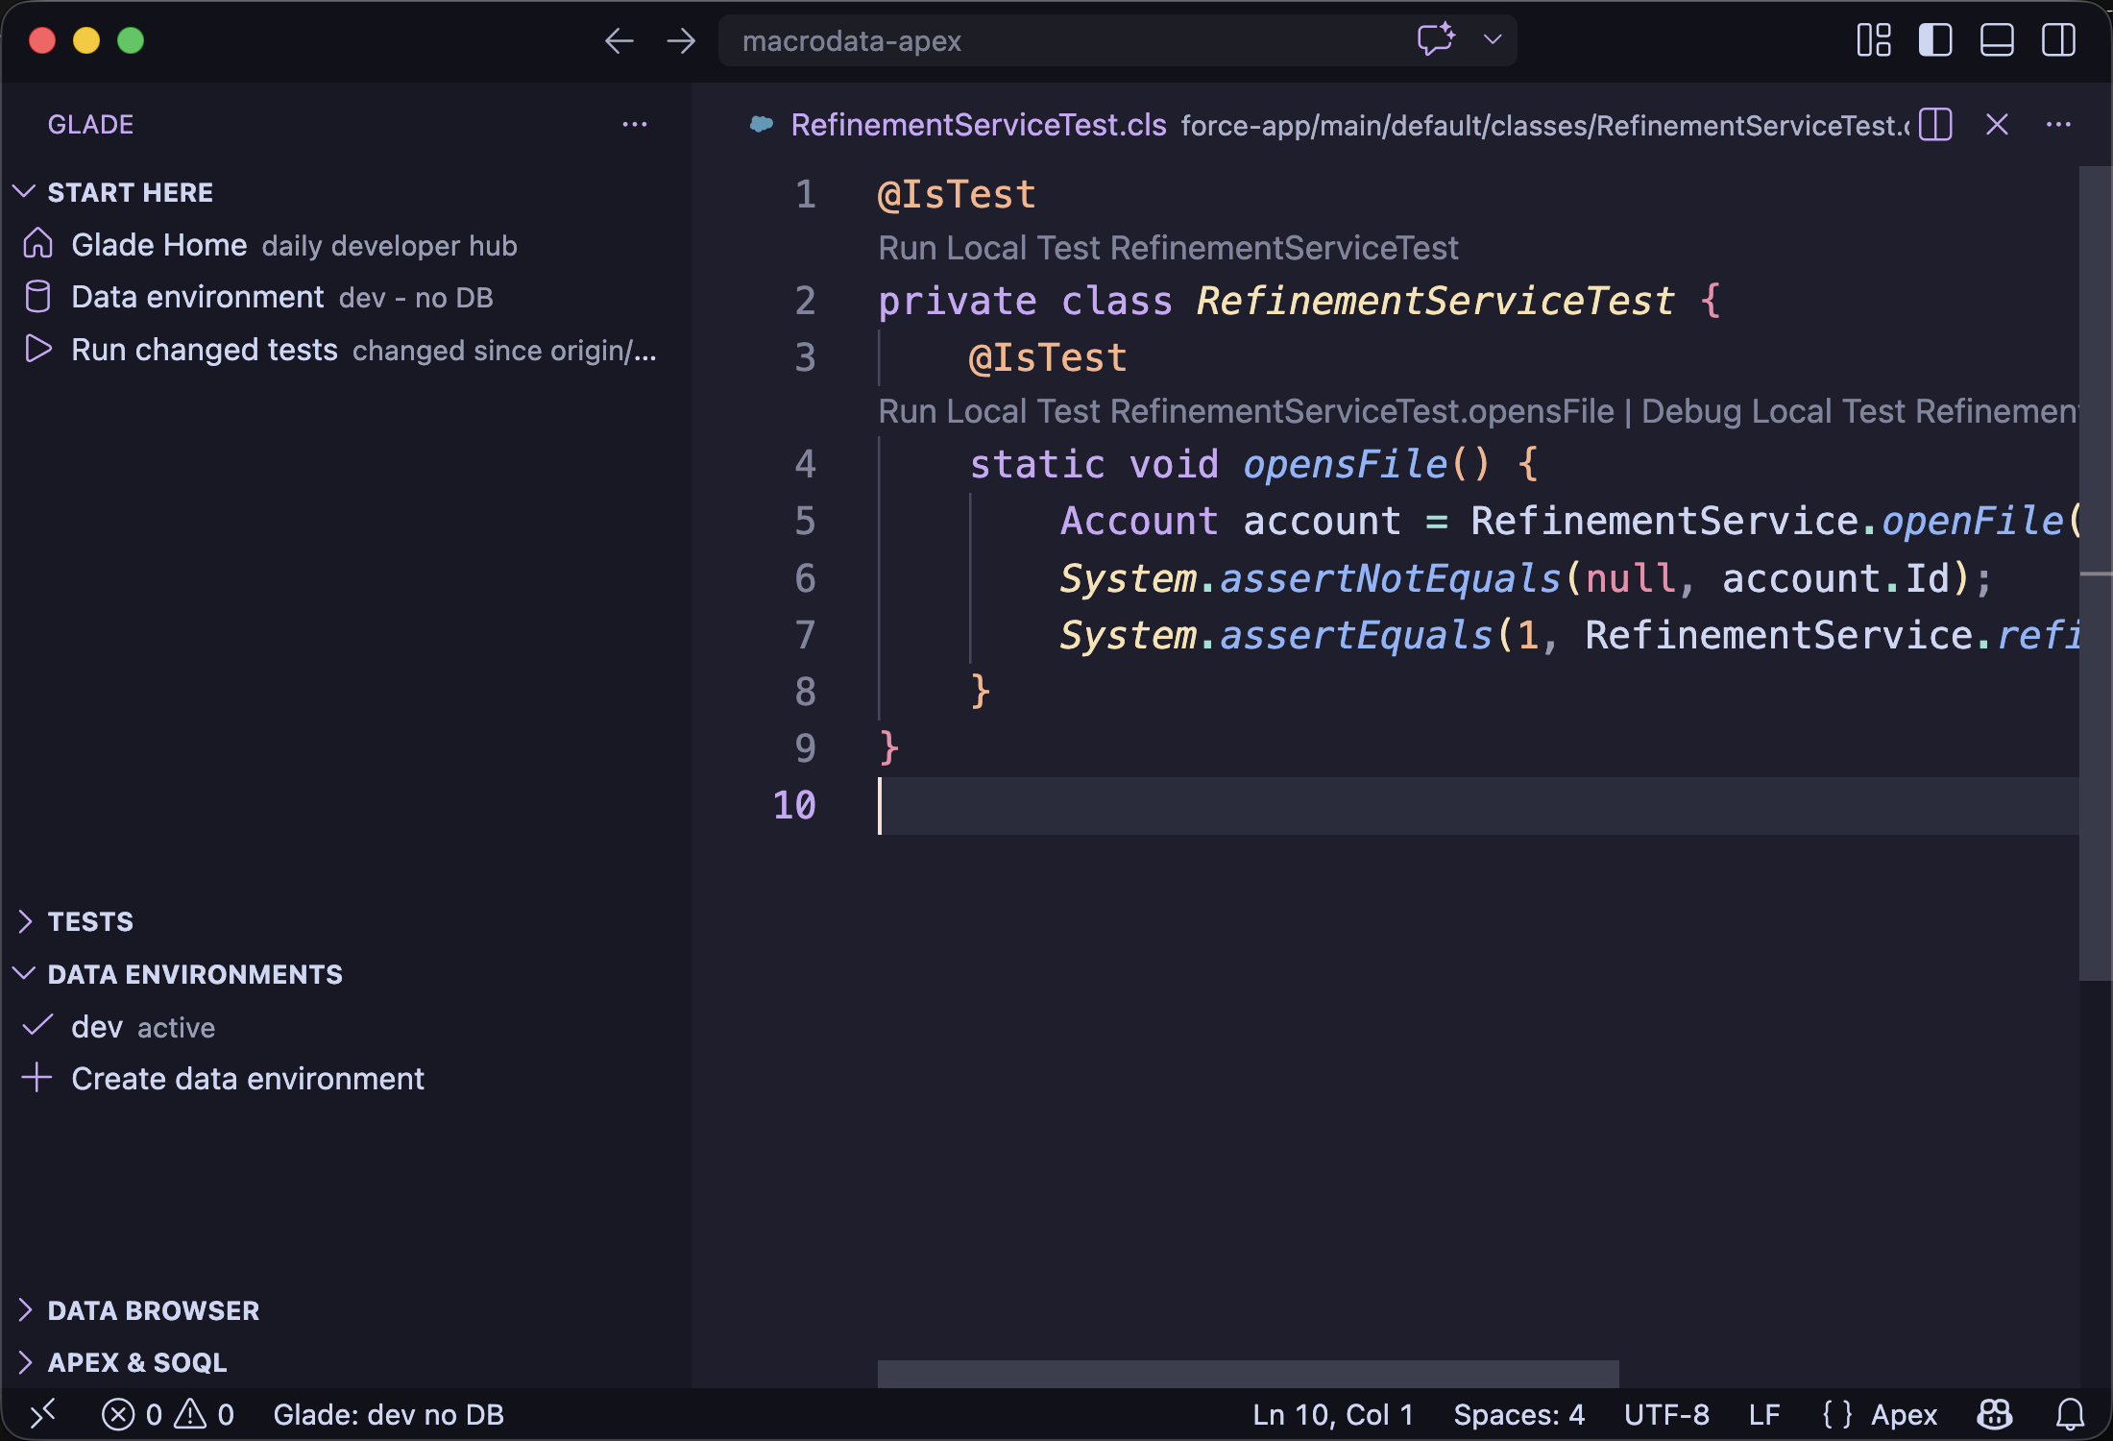Expand the TESTS section

(90, 921)
